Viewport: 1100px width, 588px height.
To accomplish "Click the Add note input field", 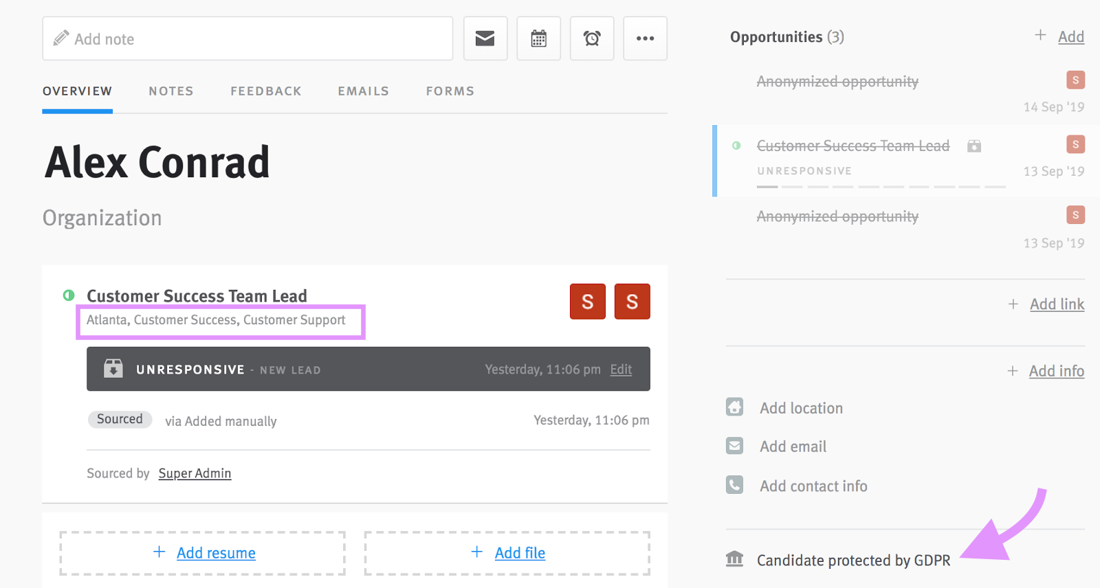I will click(247, 38).
